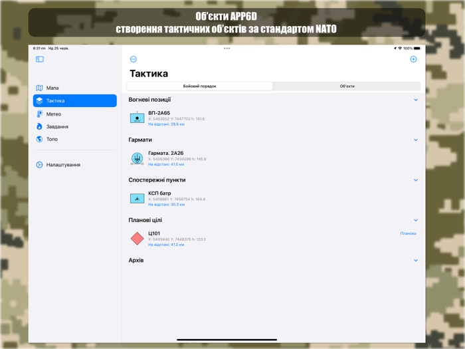The image size is (465, 349).
Task: Collapse Планові цілі section
Action: click(x=416, y=220)
